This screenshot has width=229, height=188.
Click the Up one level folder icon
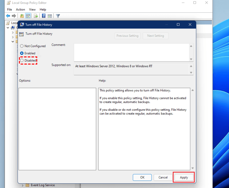22,16
